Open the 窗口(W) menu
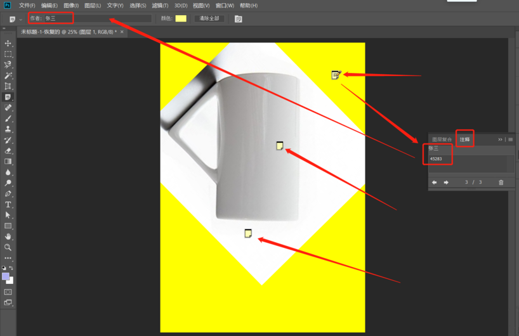 pos(225,6)
